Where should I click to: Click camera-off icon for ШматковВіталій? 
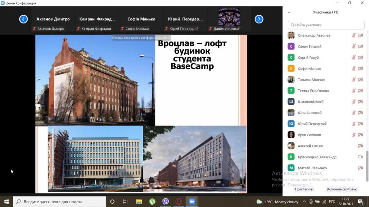(x=360, y=102)
